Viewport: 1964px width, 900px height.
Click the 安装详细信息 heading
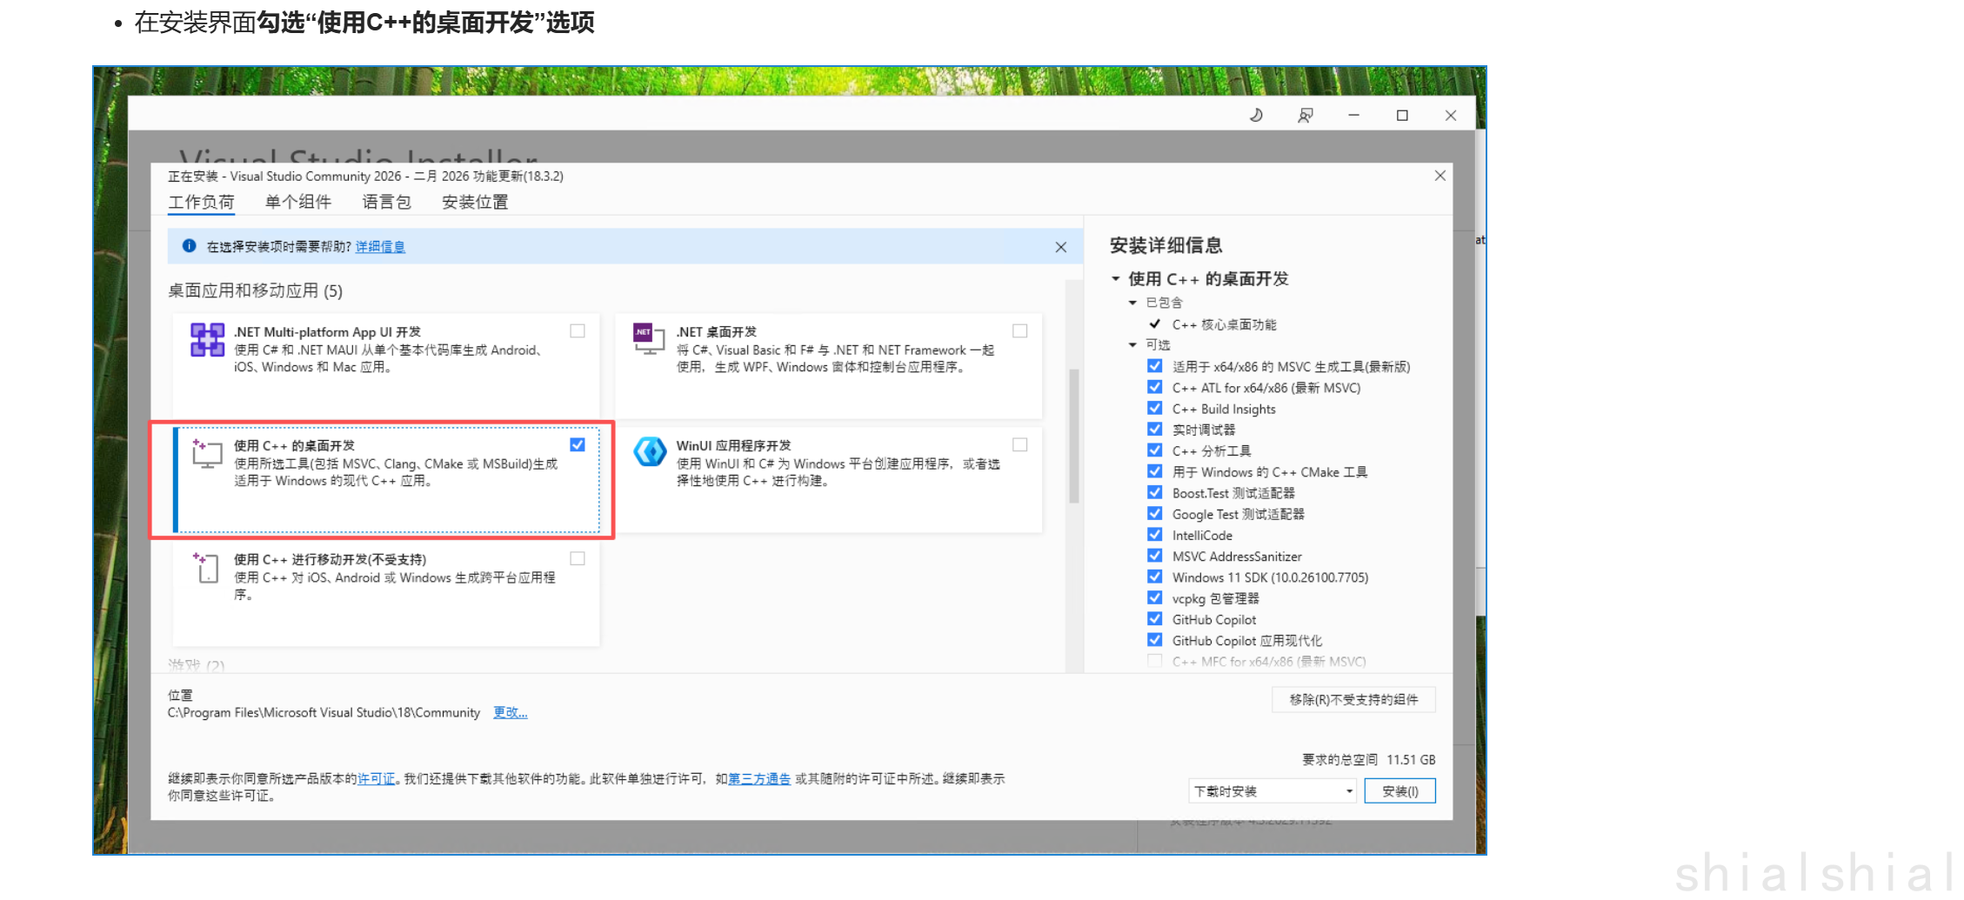(1166, 246)
